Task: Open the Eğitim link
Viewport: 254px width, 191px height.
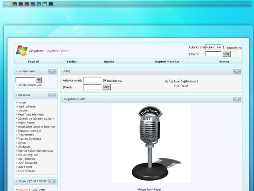Action: (x=21, y=143)
